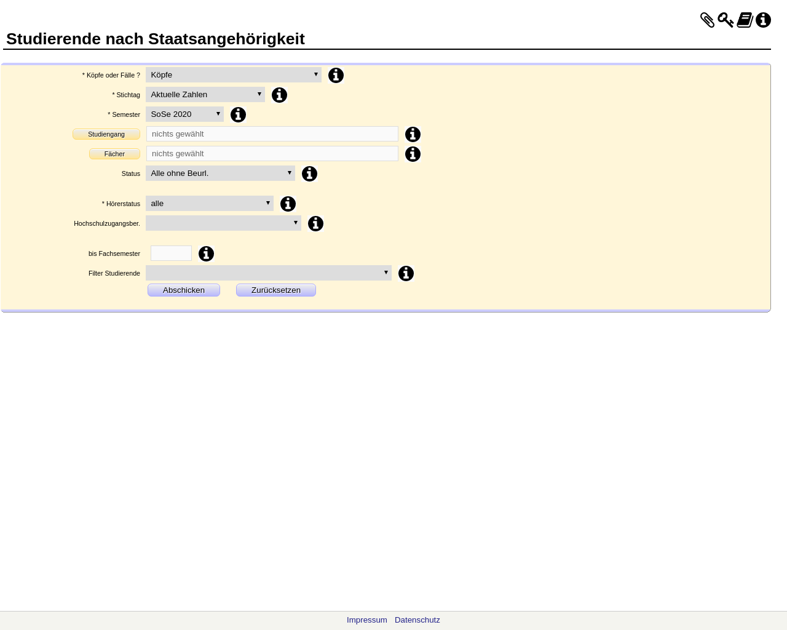Click the 'Hochschulzugangsber.' label
Screen dimensions: 787x630
pyautogui.click(x=107, y=223)
